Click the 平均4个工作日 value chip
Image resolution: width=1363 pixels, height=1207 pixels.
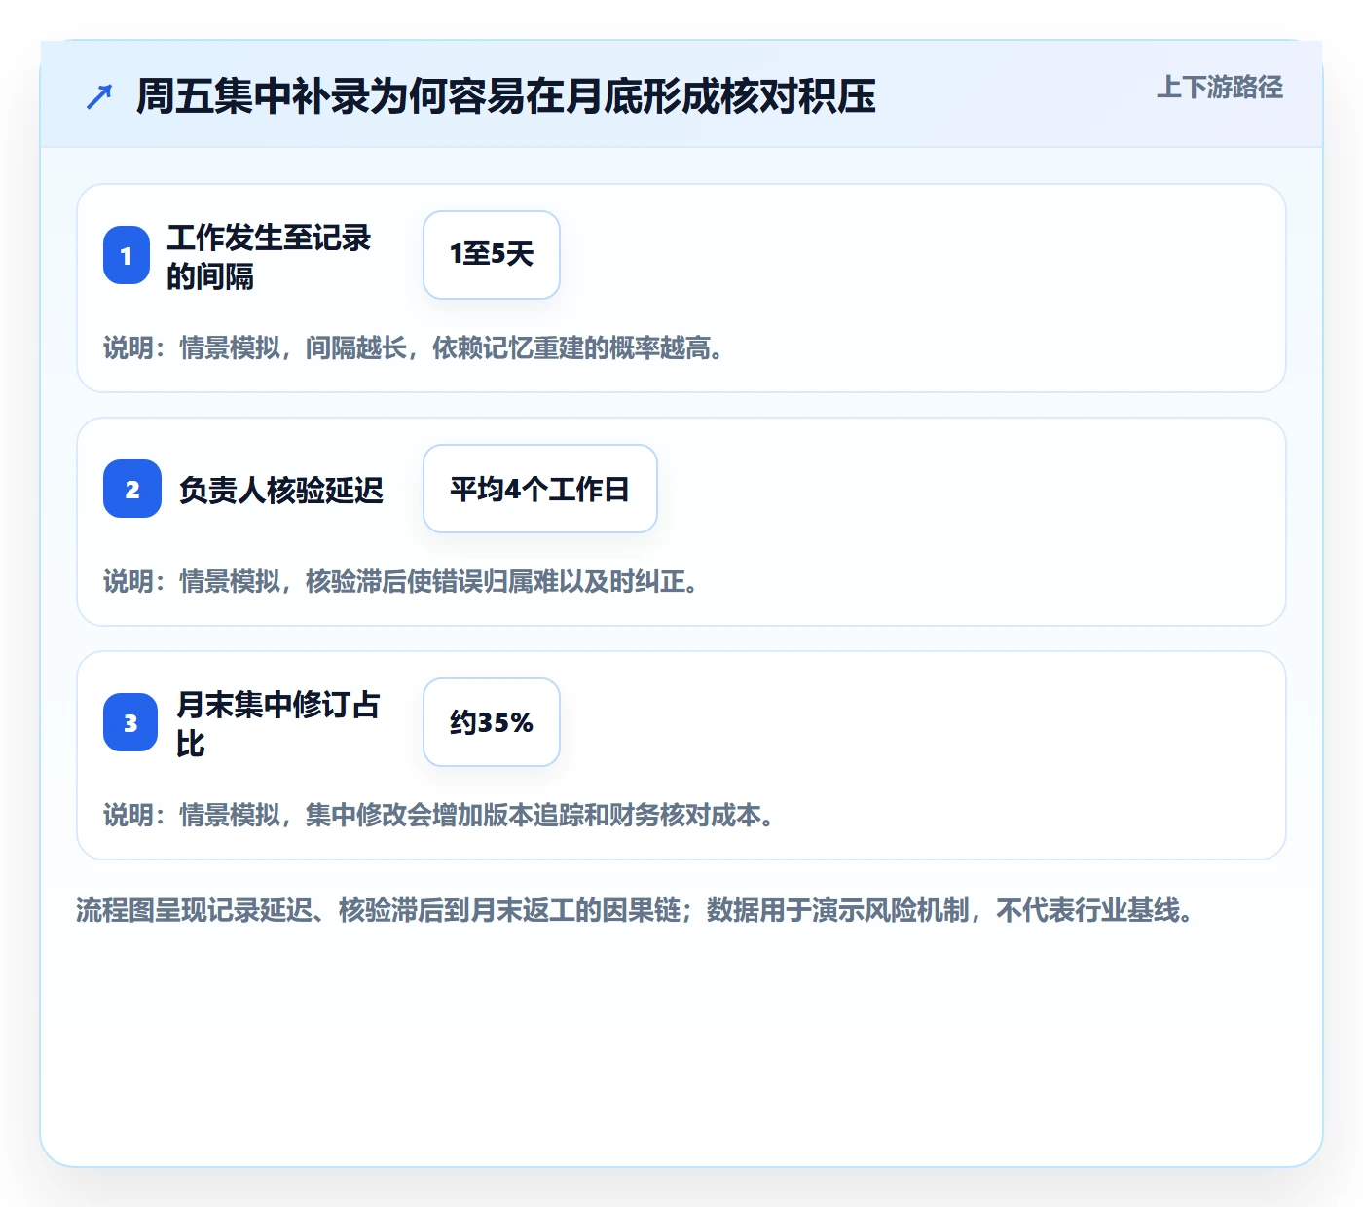540,489
